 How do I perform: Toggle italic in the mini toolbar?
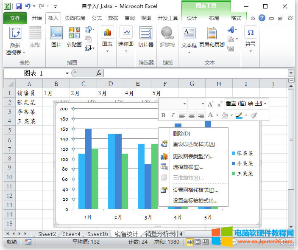172,115
